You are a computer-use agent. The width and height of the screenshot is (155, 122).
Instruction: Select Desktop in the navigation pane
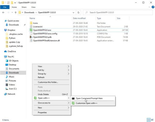coord(12,65)
